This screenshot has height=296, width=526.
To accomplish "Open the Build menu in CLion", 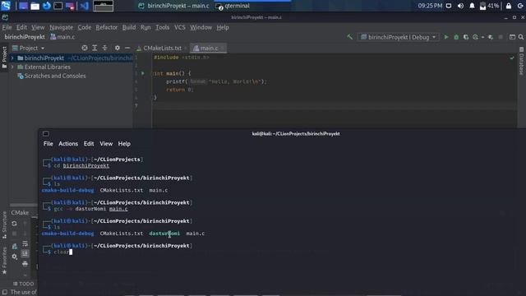I will click(129, 27).
